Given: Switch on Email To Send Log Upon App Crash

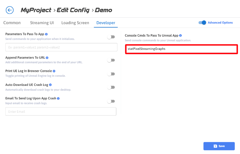Looking at the screenshot, I should pyautogui.click(x=111, y=101).
